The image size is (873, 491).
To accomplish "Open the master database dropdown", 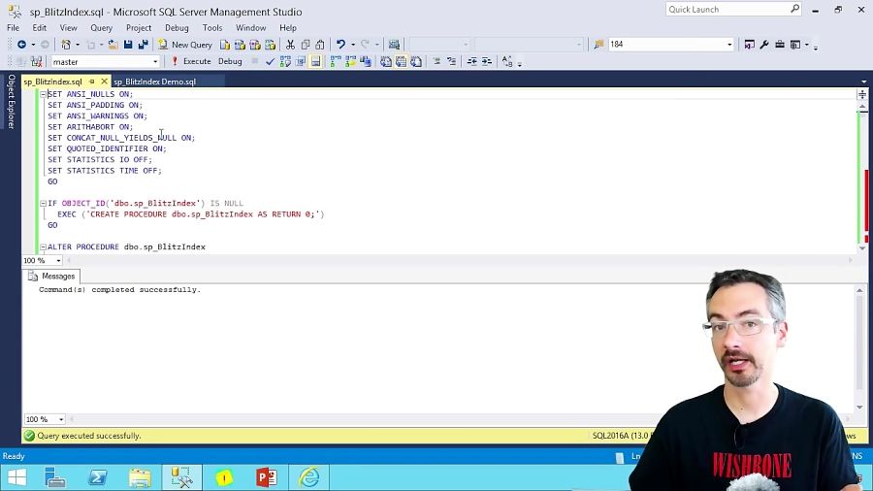I will (155, 61).
